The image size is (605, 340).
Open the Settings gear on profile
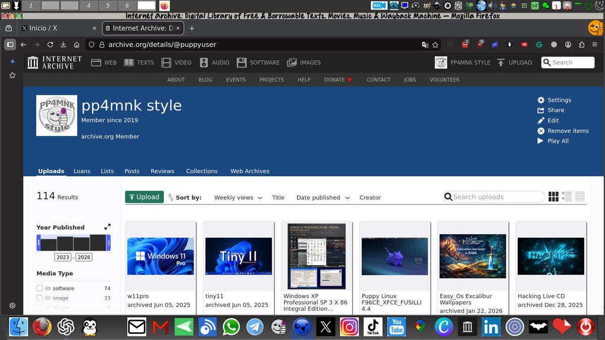(541, 100)
